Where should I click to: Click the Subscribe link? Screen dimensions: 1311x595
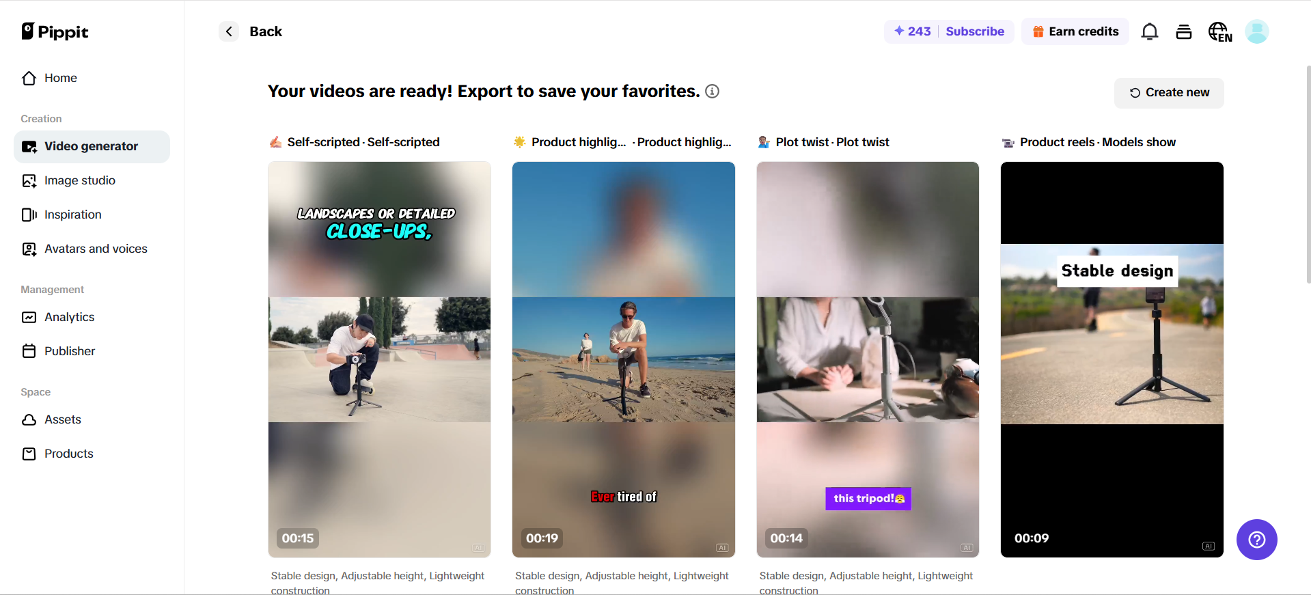click(x=975, y=31)
